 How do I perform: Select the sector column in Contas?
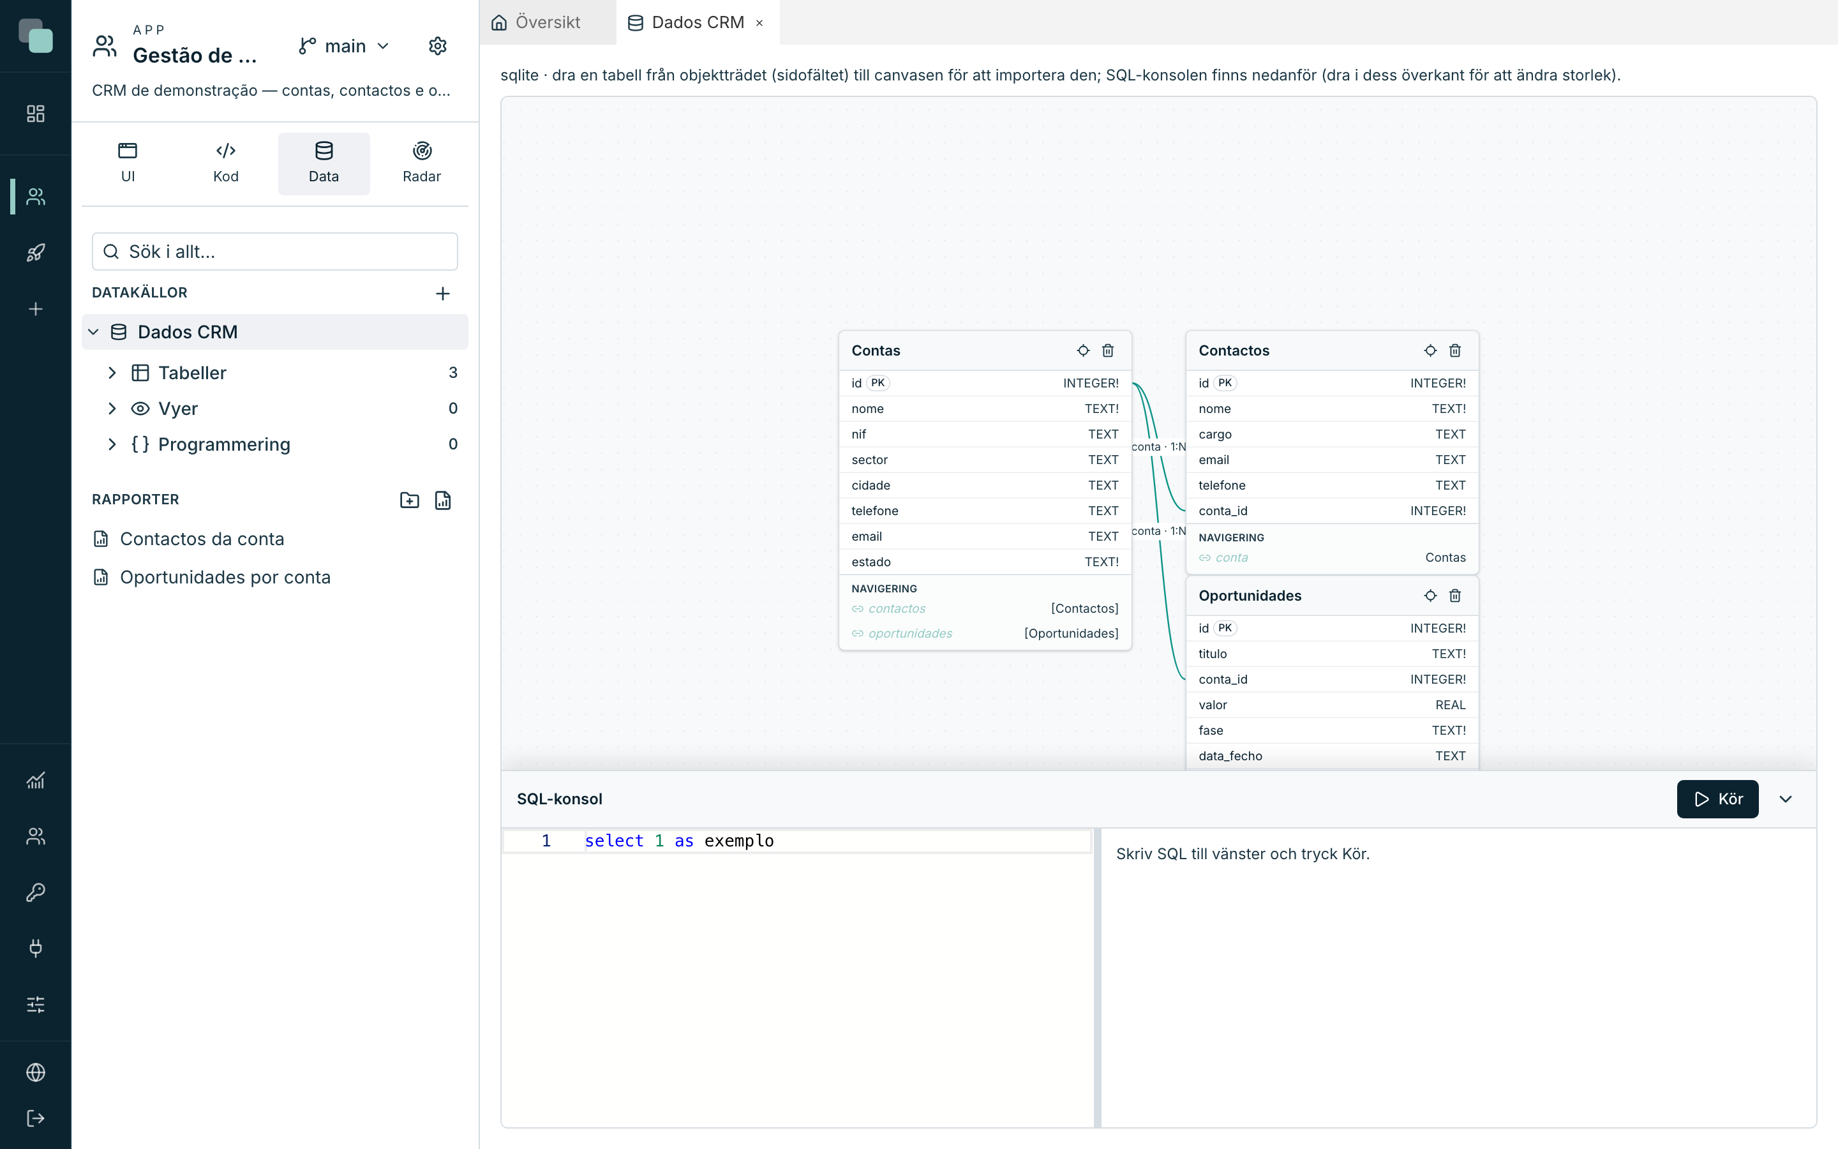coord(985,460)
